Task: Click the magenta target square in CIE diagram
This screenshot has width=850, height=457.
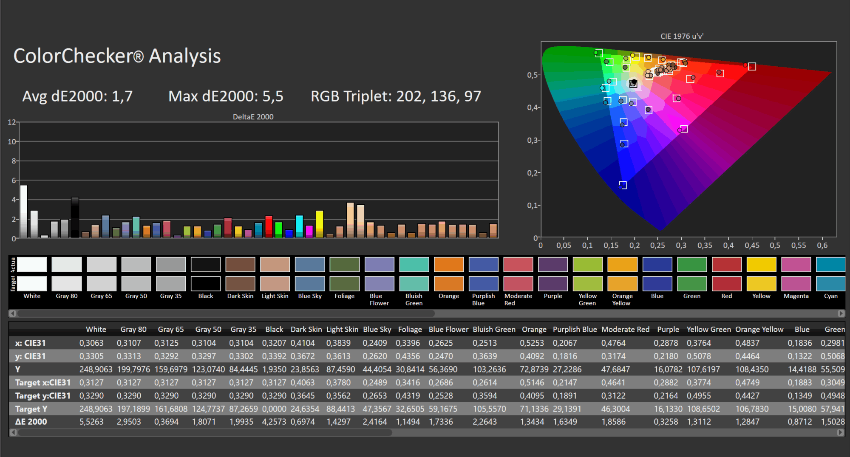Action: (684, 129)
